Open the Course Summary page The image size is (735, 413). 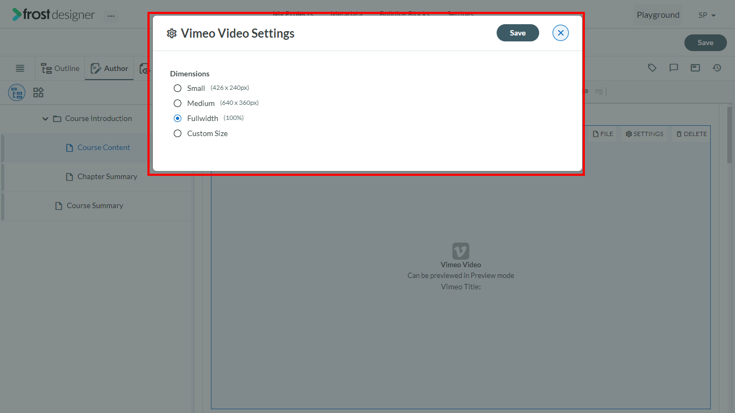[95, 205]
